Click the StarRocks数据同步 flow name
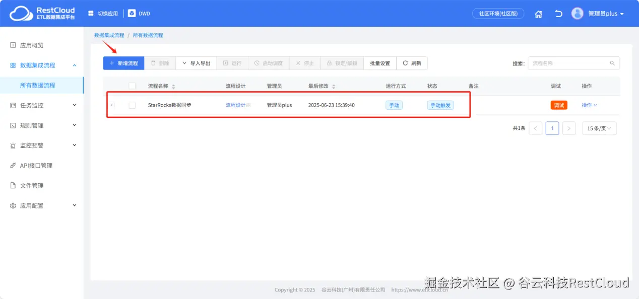This screenshot has width=639, height=299. click(x=170, y=105)
